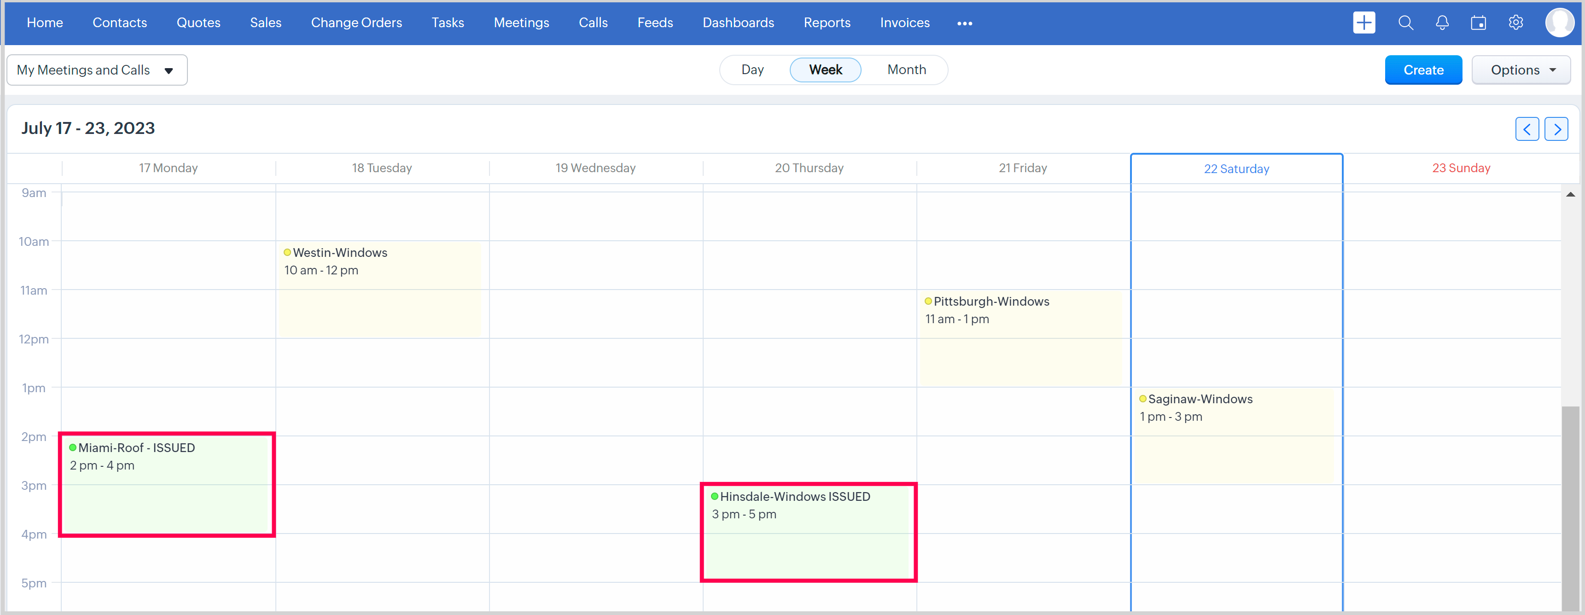Image resolution: width=1585 pixels, height=615 pixels.
Task: Go to the Dashboards tab
Action: pyautogui.click(x=738, y=23)
